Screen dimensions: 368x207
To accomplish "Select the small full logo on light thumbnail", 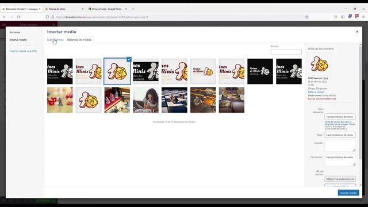I will [203, 71].
